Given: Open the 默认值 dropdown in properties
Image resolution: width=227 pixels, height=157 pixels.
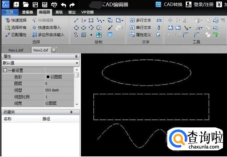Looking at the screenshot, I should [77, 63].
